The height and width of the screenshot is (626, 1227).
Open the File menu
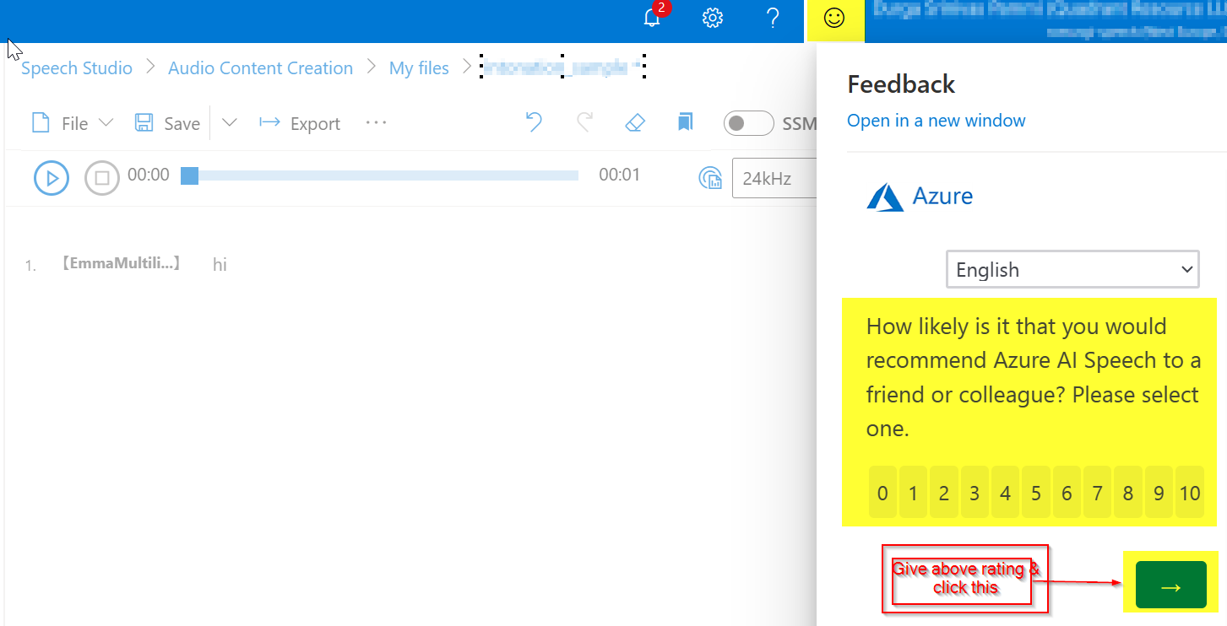[73, 123]
